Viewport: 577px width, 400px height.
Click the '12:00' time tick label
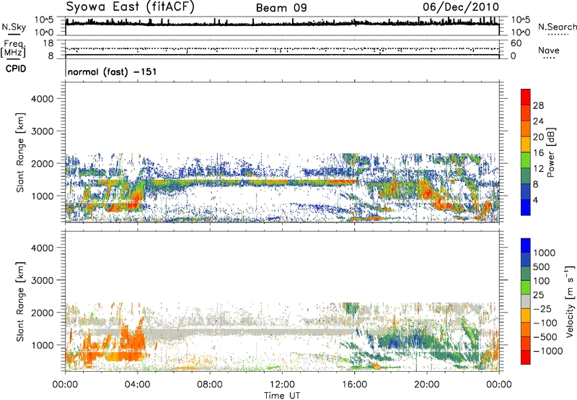[282, 385]
